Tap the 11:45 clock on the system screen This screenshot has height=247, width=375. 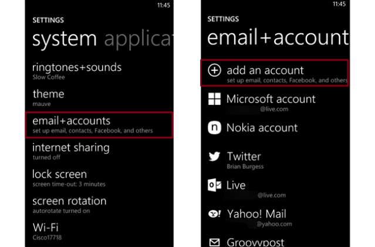point(164,5)
